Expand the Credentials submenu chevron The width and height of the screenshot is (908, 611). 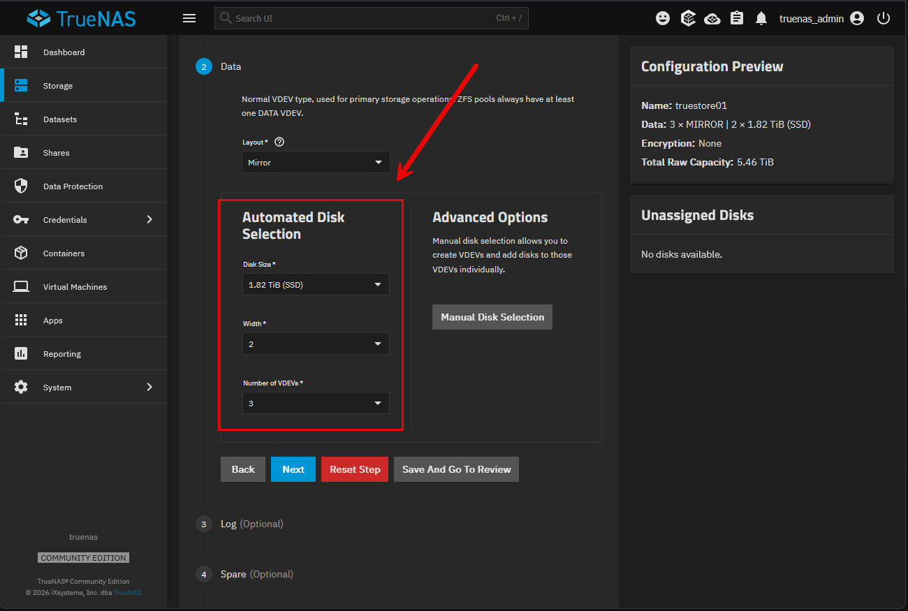click(149, 219)
